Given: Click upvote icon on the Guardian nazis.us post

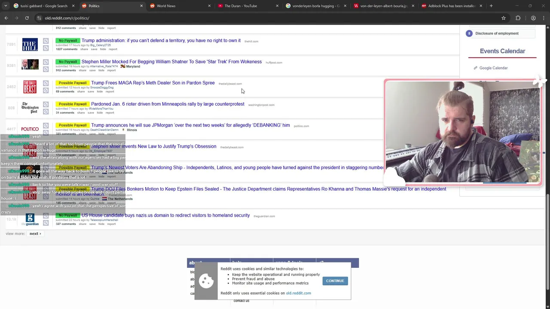Looking at the screenshot, I should point(46,216).
